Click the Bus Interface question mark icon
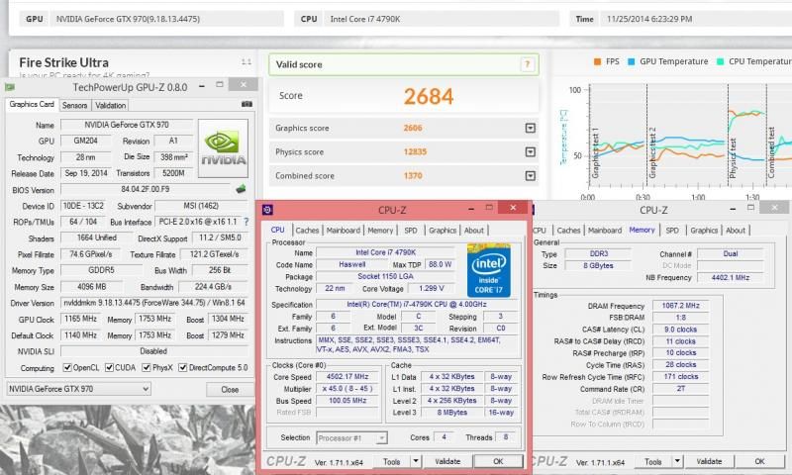Image resolution: width=792 pixels, height=475 pixels. point(247,223)
